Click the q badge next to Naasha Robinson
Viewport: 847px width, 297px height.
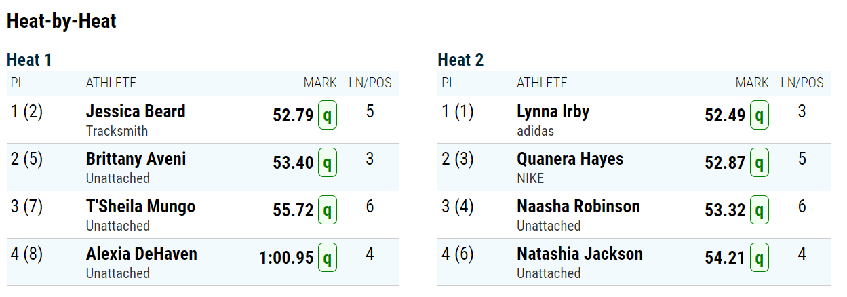pos(760,210)
